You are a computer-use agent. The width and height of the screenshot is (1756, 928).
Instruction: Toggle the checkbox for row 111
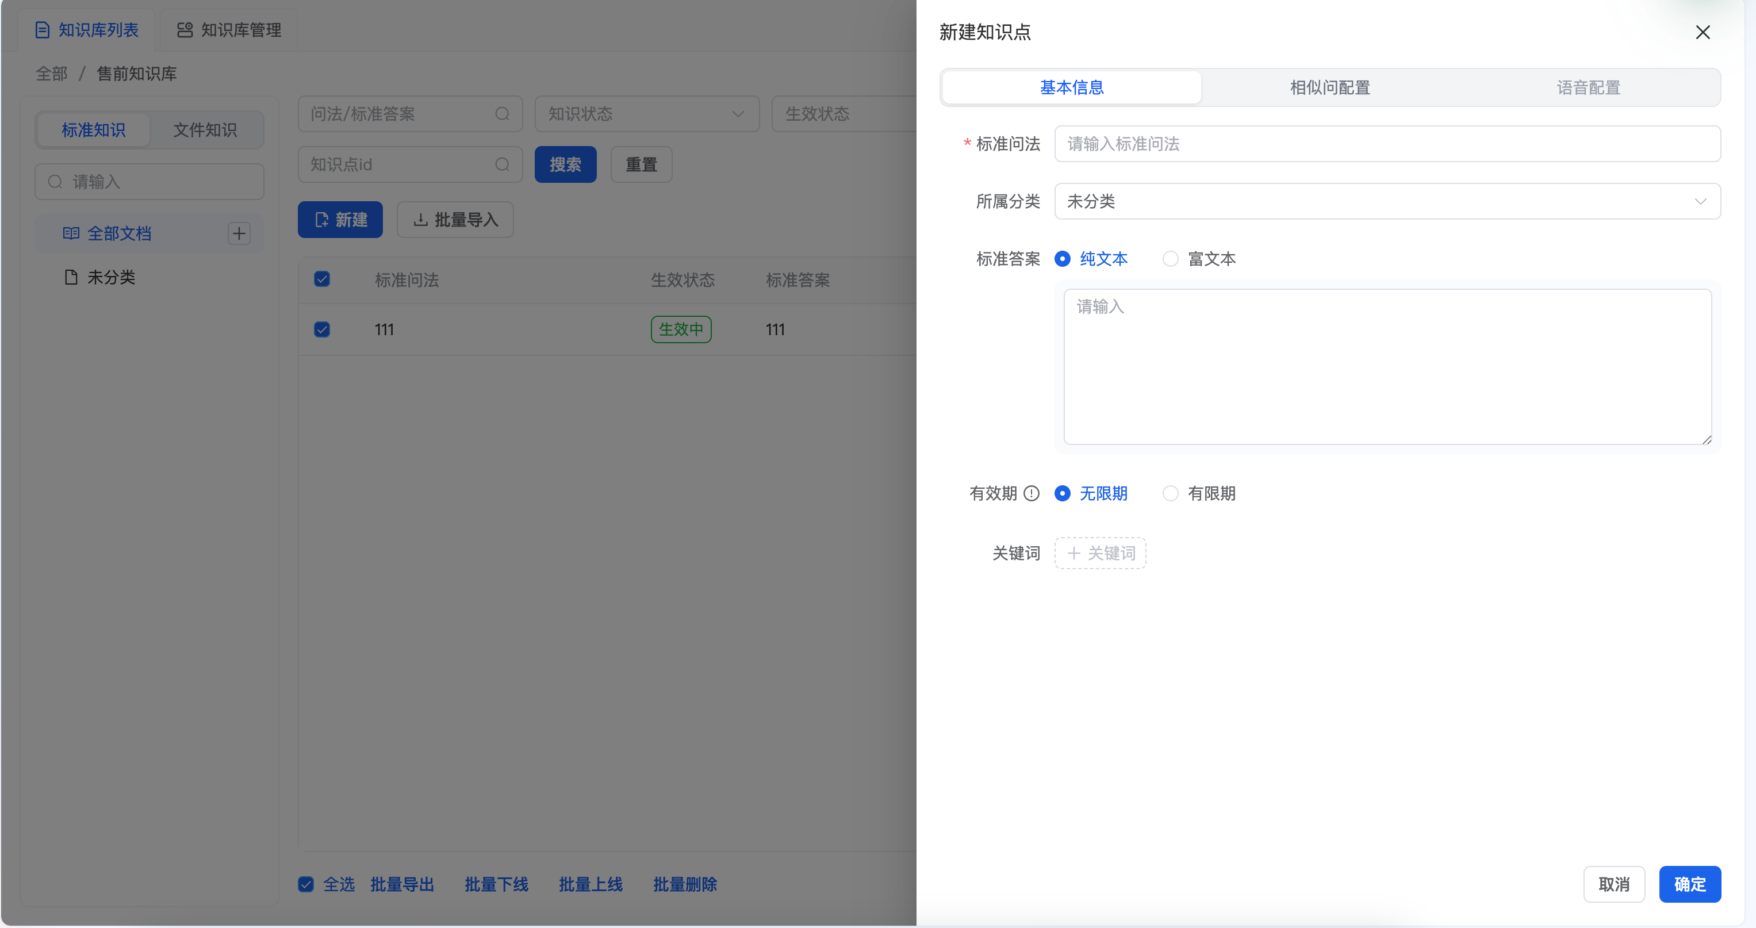tap(322, 329)
